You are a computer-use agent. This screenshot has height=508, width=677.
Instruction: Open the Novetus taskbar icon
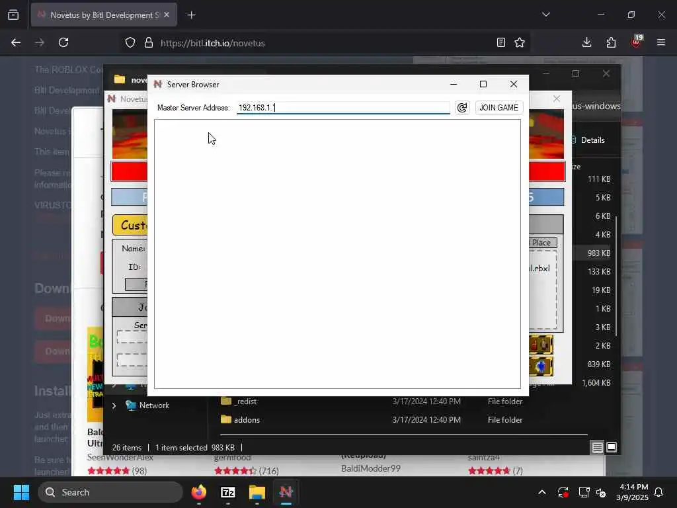286,492
